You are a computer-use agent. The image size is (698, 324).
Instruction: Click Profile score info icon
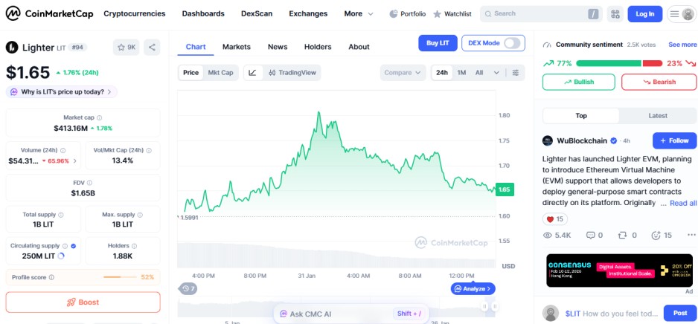(x=51, y=277)
